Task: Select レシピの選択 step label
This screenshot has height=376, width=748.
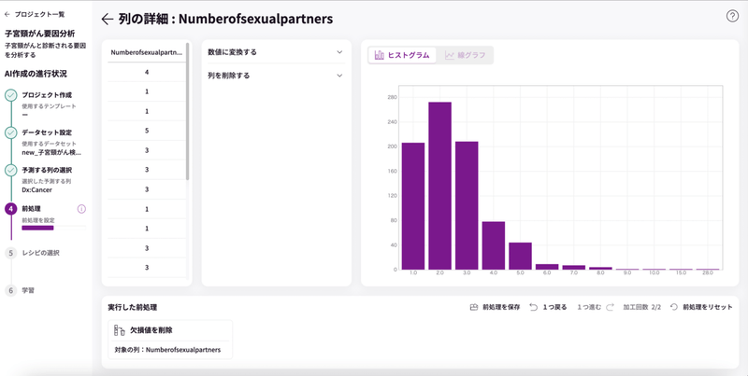Action: tap(40, 253)
